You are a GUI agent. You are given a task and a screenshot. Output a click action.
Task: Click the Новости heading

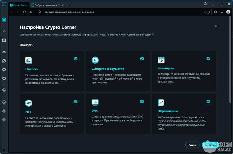[32, 69]
